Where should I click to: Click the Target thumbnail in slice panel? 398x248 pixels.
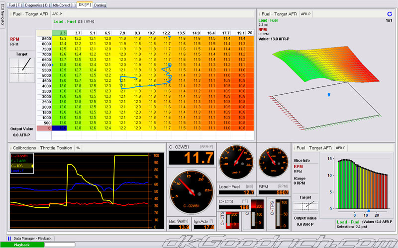(x=304, y=207)
